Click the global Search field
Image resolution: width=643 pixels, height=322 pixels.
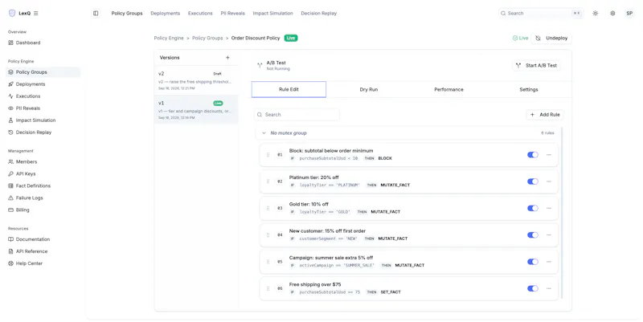point(541,13)
